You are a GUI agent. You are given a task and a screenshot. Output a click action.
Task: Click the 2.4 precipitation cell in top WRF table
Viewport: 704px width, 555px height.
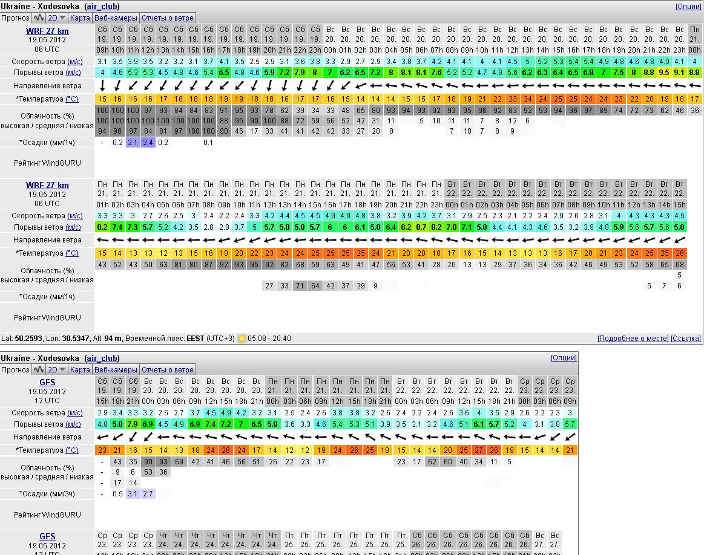(148, 143)
